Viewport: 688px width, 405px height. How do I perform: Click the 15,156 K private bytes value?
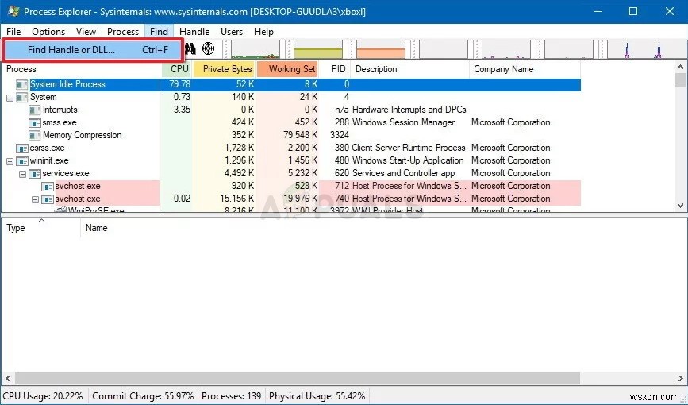tap(237, 199)
